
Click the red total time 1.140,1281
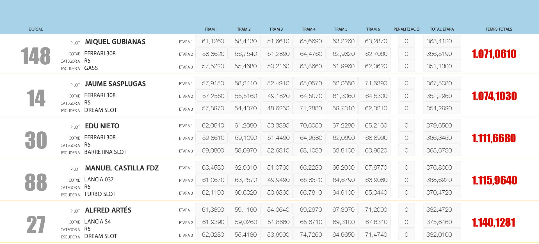tap(493, 222)
